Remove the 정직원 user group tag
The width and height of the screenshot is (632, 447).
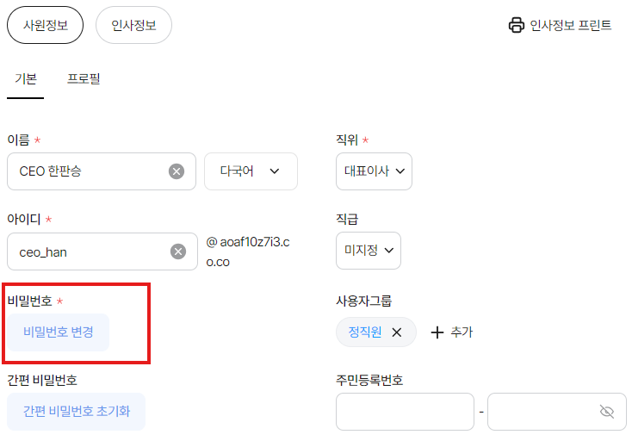coord(397,332)
